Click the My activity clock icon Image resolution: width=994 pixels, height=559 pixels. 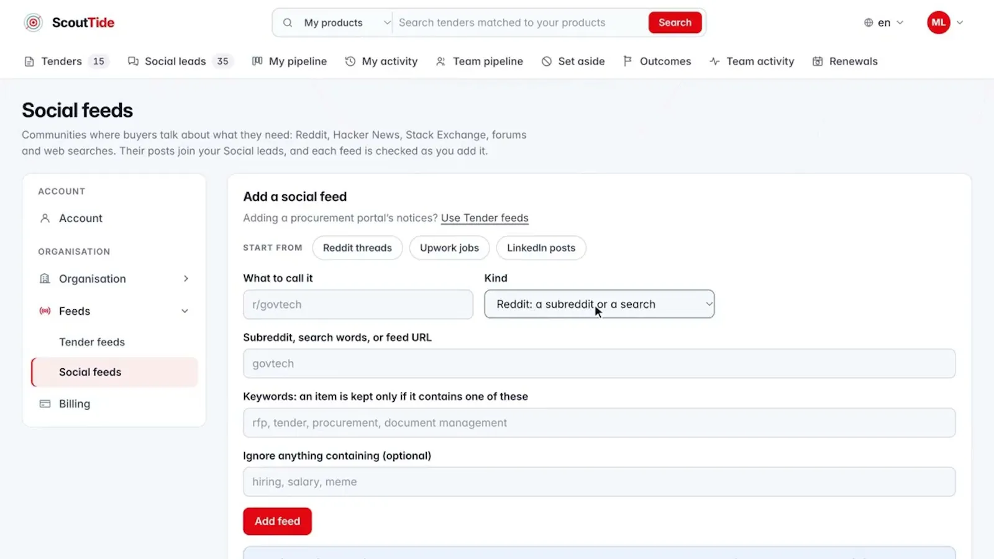tap(350, 61)
